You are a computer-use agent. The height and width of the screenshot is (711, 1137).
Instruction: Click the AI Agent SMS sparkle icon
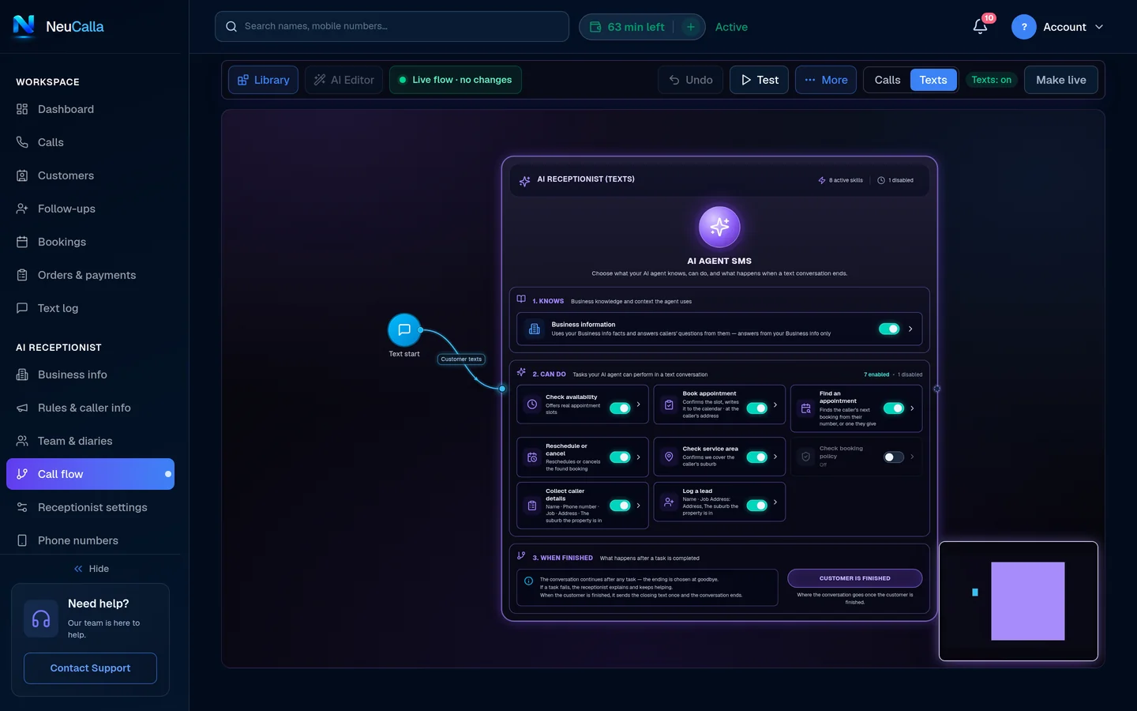[x=719, y=227]
